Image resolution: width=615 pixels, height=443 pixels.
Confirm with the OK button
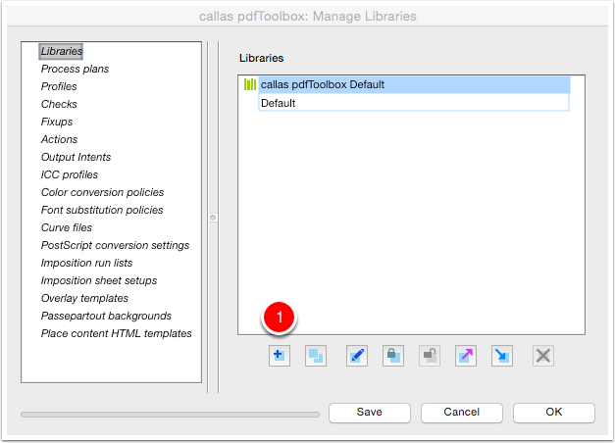click(x=554, y=413)
